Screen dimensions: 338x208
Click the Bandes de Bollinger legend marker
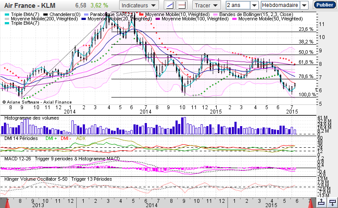[x=215, y=14]
